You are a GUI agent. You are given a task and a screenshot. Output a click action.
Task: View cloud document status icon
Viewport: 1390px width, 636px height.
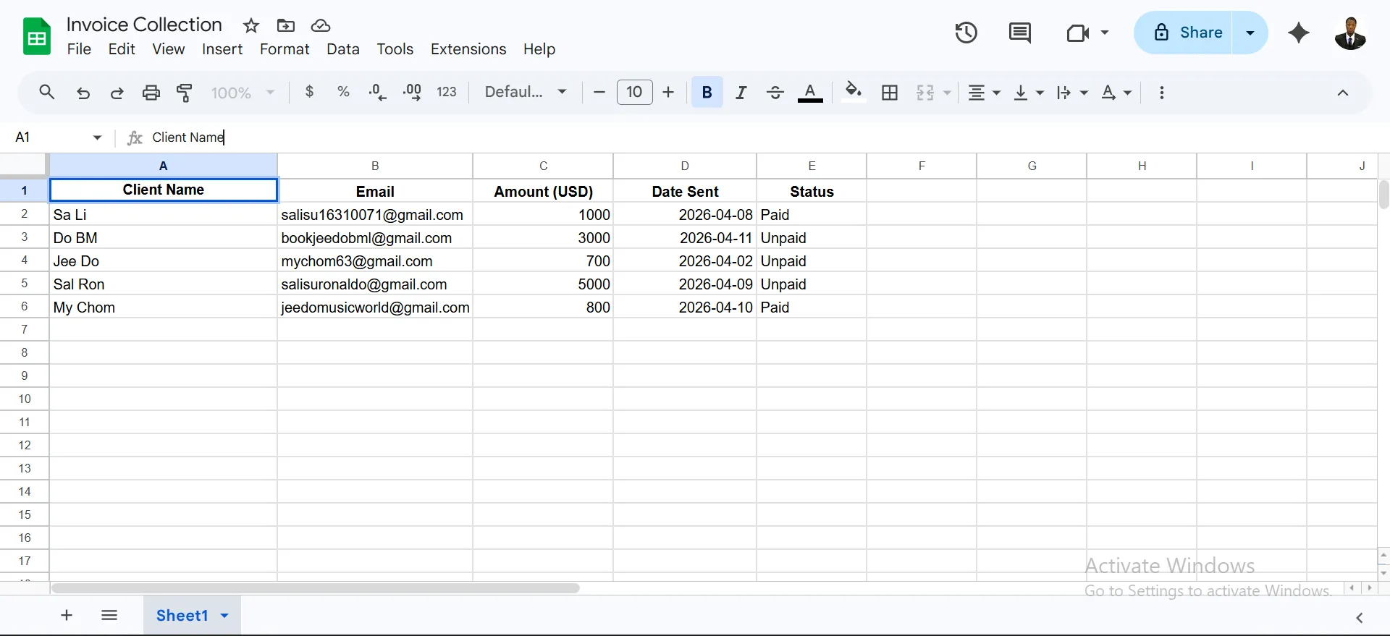[x=321, y=26]
